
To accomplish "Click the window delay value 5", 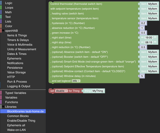I will coord(142,76).
